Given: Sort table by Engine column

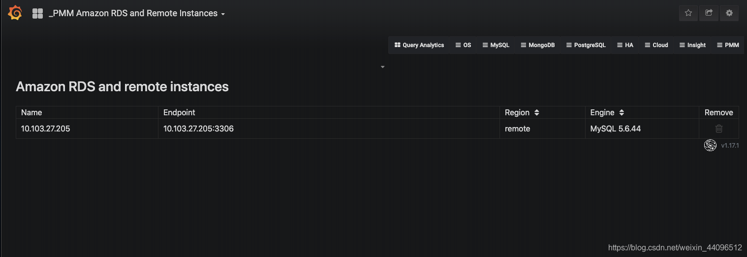Looking at the screenshot, I should coord(622,112).
